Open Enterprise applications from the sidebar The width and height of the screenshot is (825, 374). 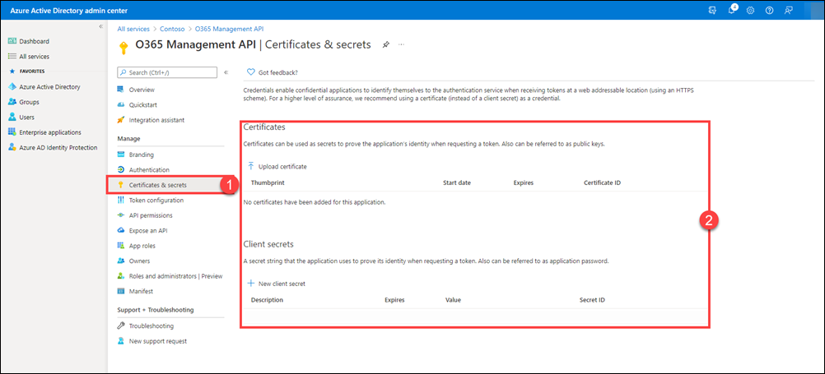pyautogui.click(x=49, y=132)
